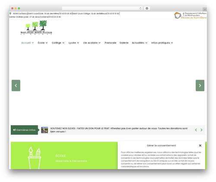This screenshot has width=216, height=182.
Task: Go to previous slide with left arrow
Action: click(16, 86)
